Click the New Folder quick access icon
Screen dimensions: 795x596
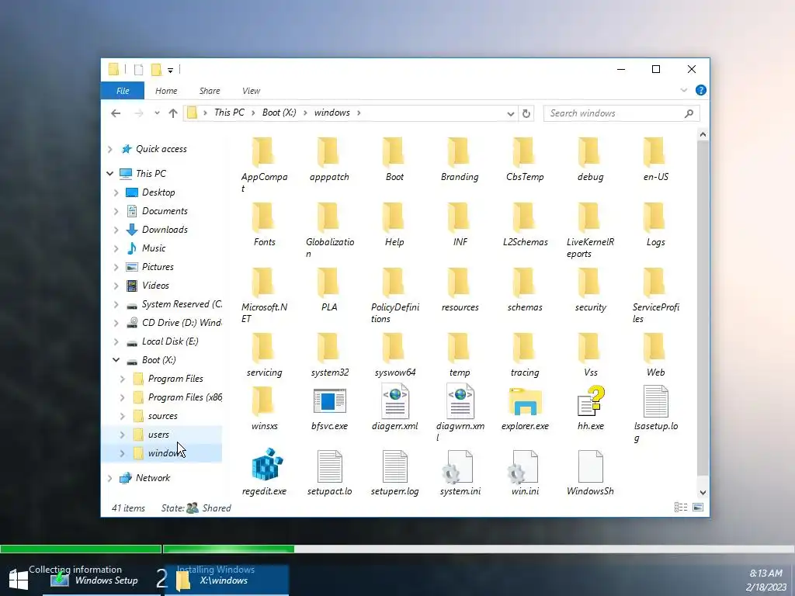tap(156, 69)
